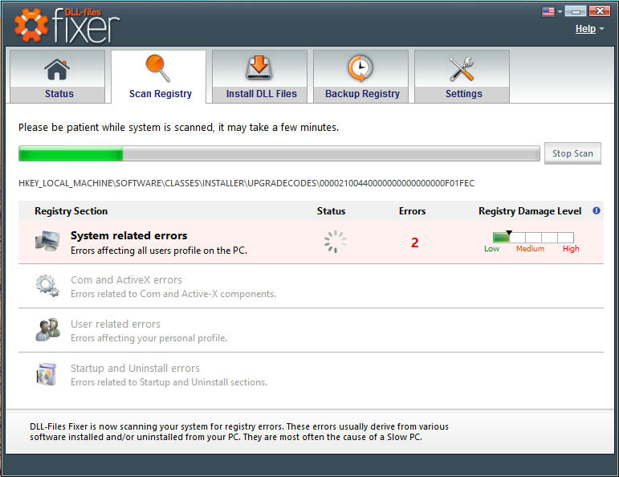Click the blue info icon beside Registry Damage Level

(597, 211)
